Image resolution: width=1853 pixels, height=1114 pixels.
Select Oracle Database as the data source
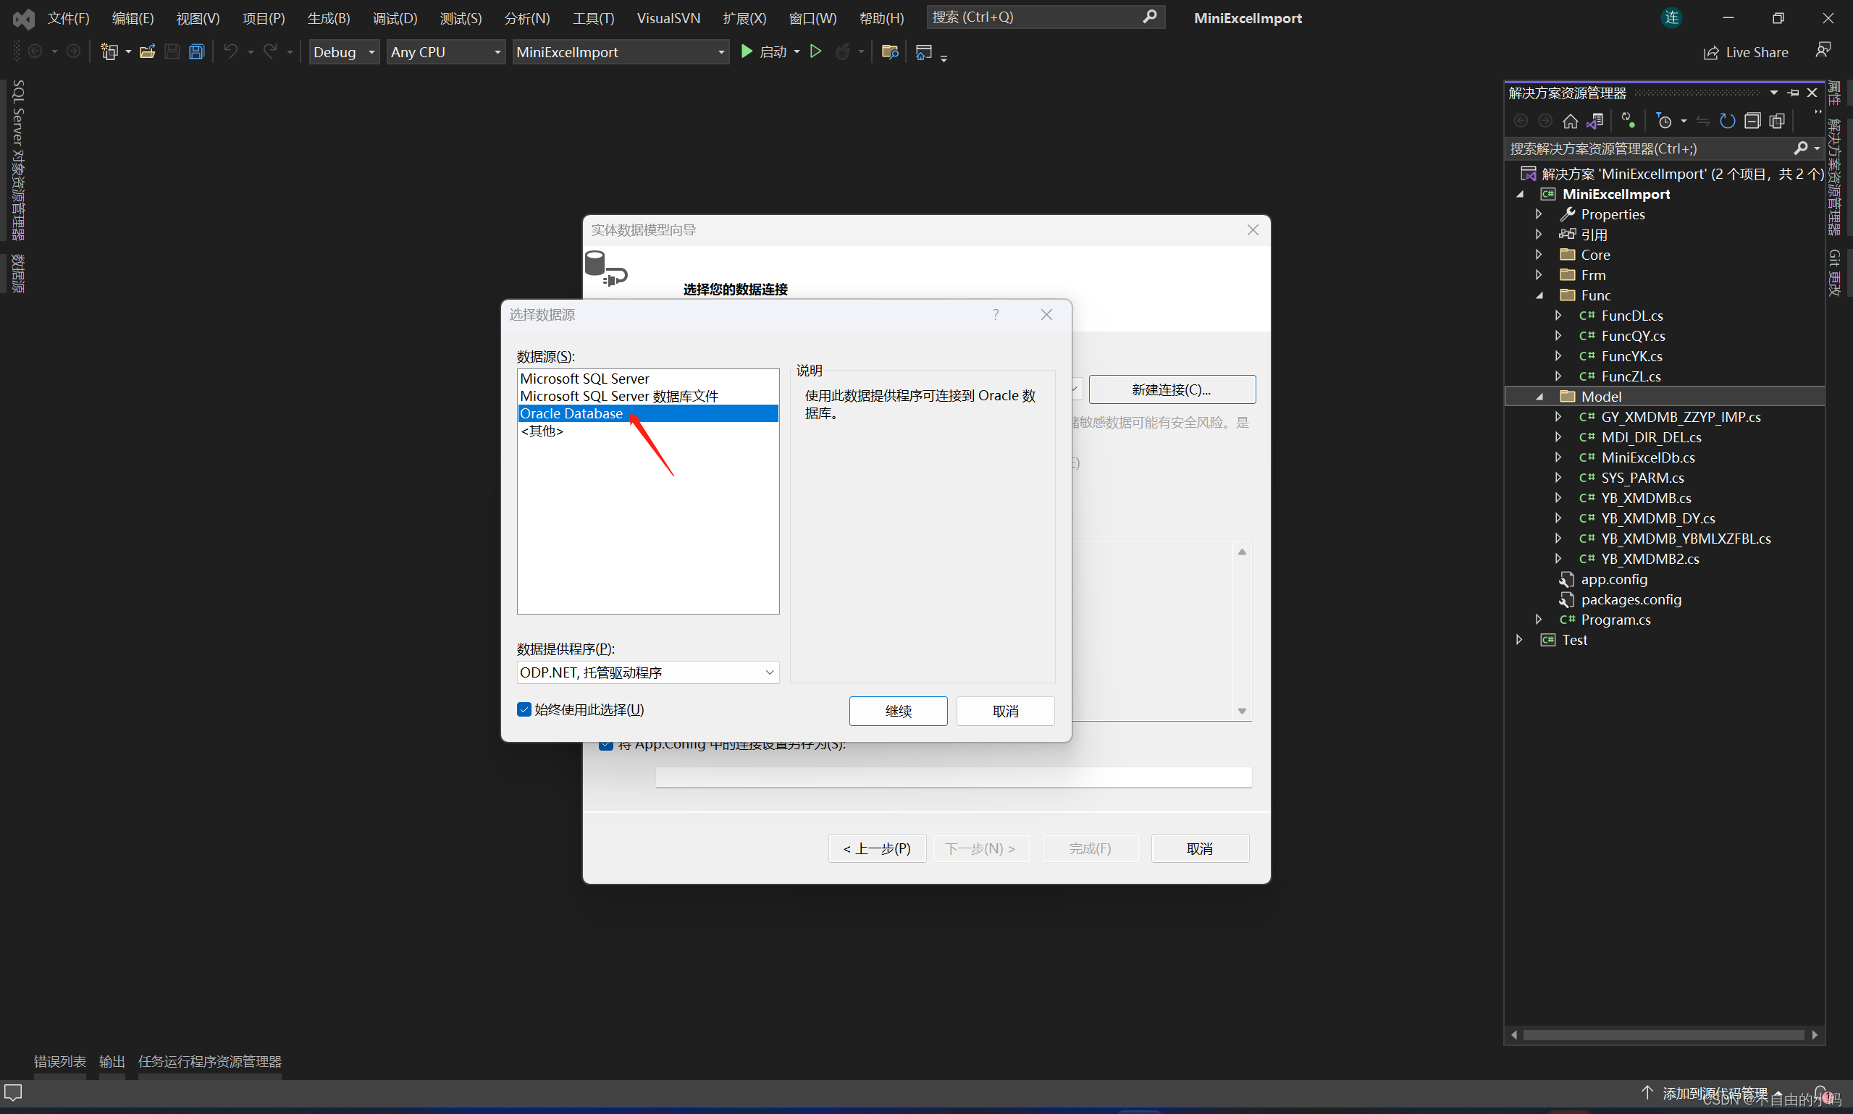point(572,413)
